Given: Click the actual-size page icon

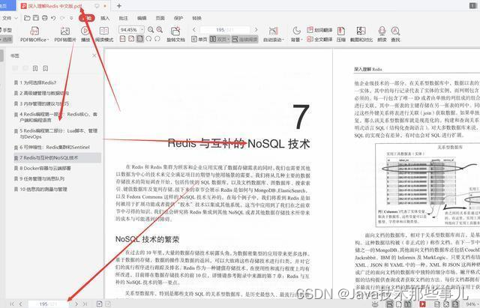Looking at the screenshot, I should [123, 39].
